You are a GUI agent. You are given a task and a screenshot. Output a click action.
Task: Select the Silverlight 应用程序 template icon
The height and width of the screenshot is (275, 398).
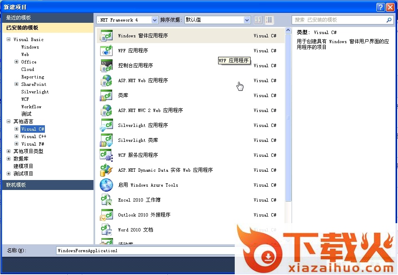[106, 125]
